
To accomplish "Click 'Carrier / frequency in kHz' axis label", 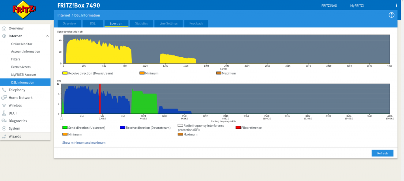I will click(x=223, y=121).
